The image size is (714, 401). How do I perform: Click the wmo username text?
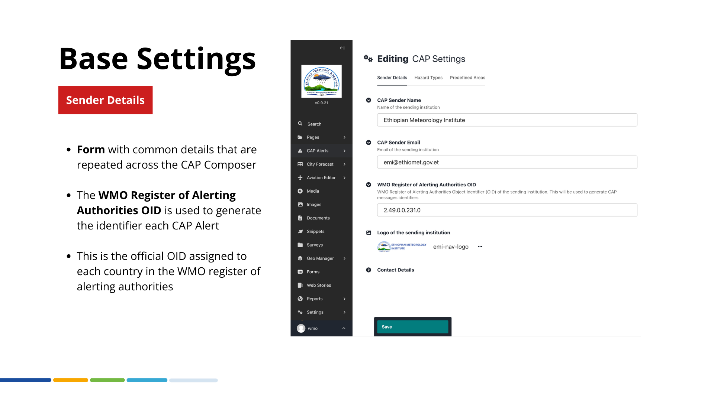pyautogui.click(x=312, y=329)
